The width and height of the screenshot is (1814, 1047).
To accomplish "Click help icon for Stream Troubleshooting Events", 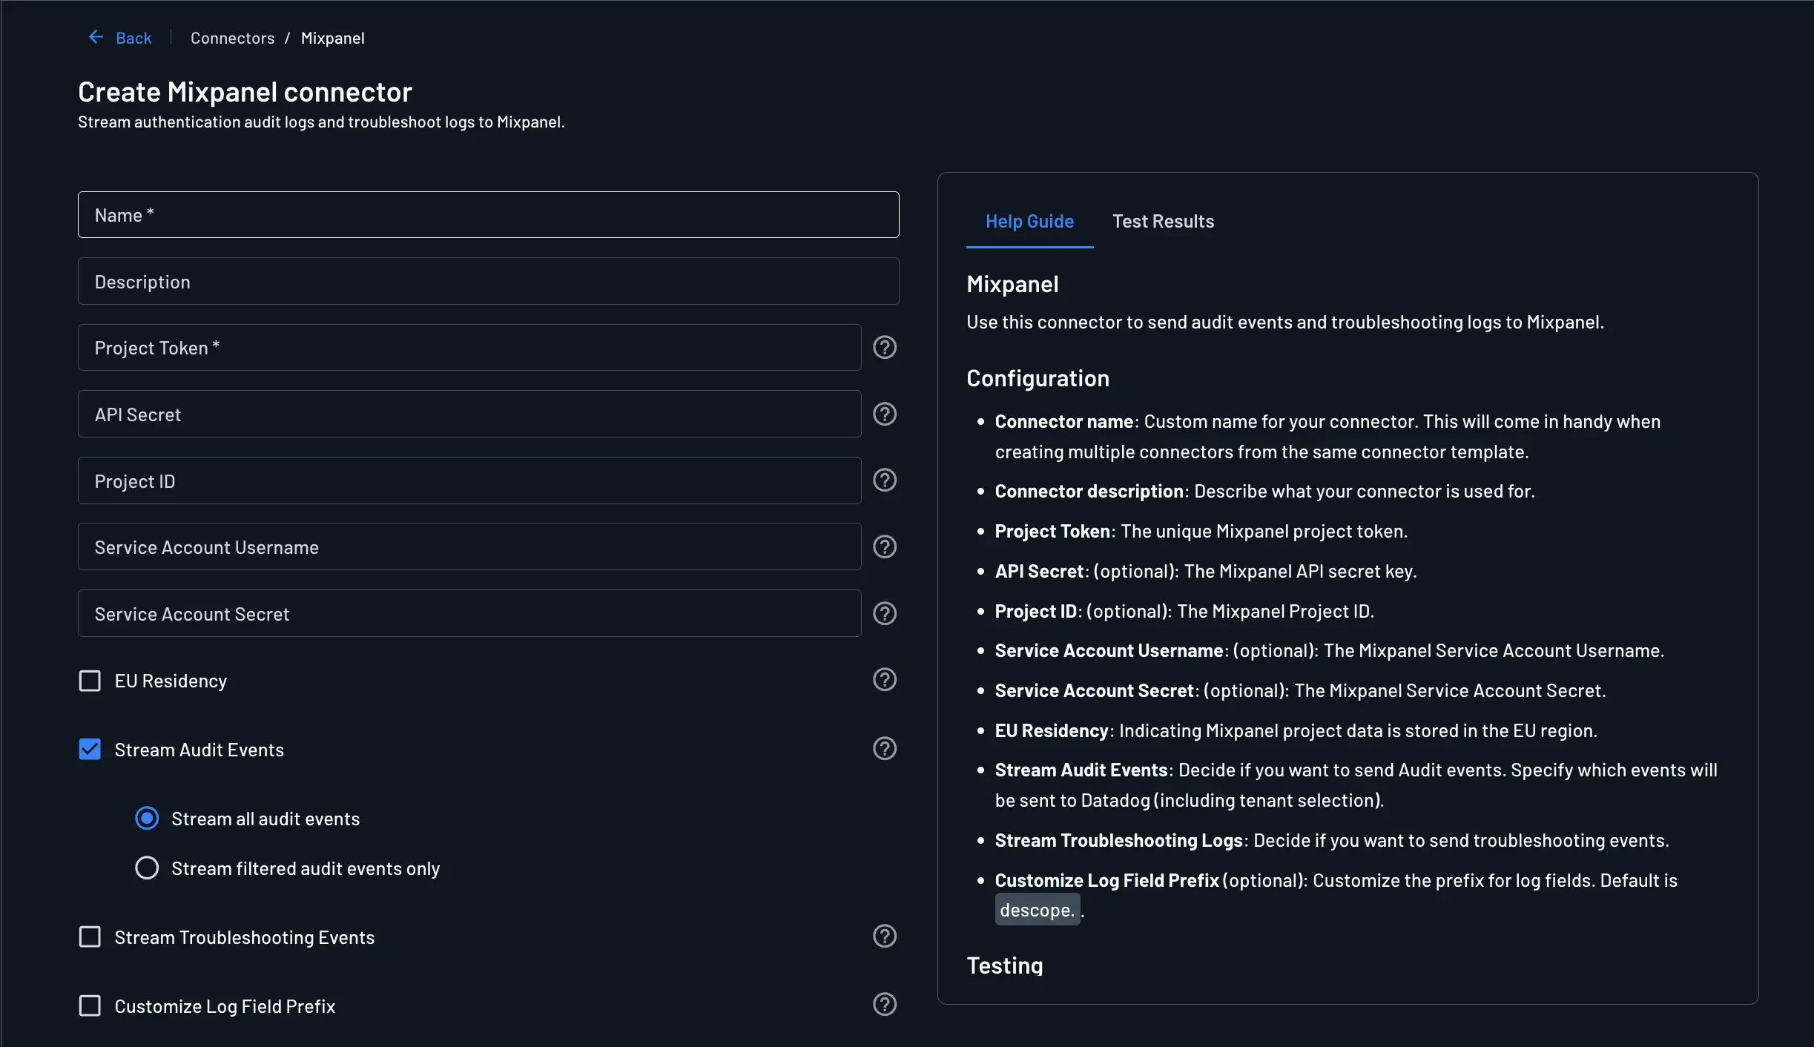I will pyautogui.click(x=884, y=937).
